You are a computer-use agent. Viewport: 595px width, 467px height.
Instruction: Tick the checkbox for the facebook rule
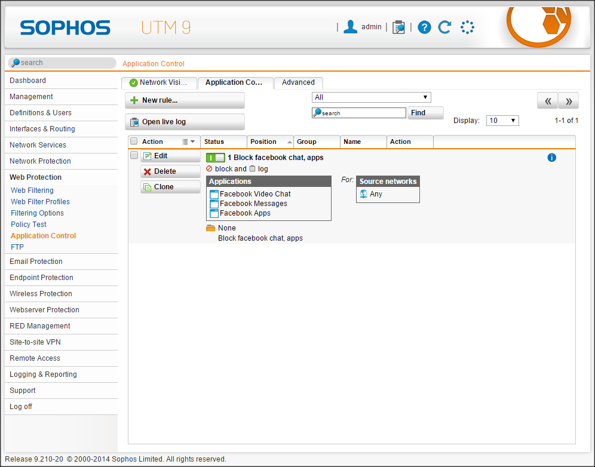pyautogui.click(x=134, y=155)
